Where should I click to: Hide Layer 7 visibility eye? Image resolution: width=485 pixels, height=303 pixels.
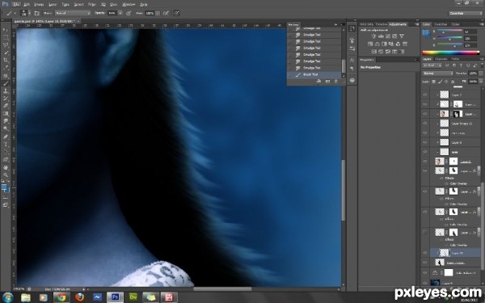click(425, 95)
